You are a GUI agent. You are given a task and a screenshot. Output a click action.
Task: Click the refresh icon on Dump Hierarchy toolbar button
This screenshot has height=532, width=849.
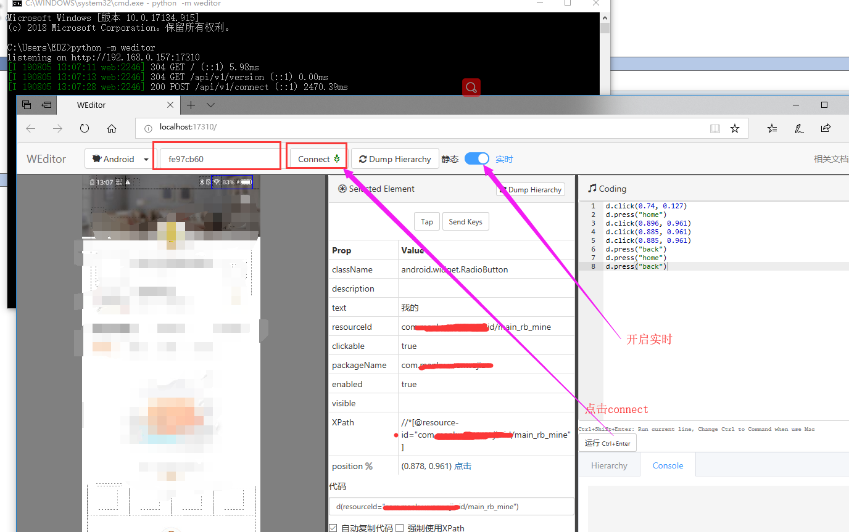363,158
